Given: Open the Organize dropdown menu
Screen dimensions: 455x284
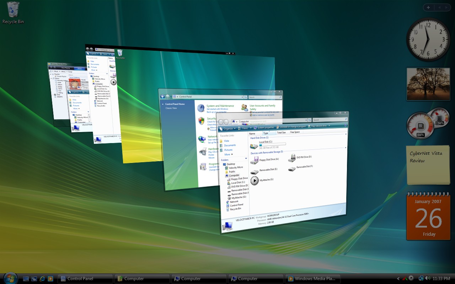Looking at the screenshot, I should pos(226,129).
